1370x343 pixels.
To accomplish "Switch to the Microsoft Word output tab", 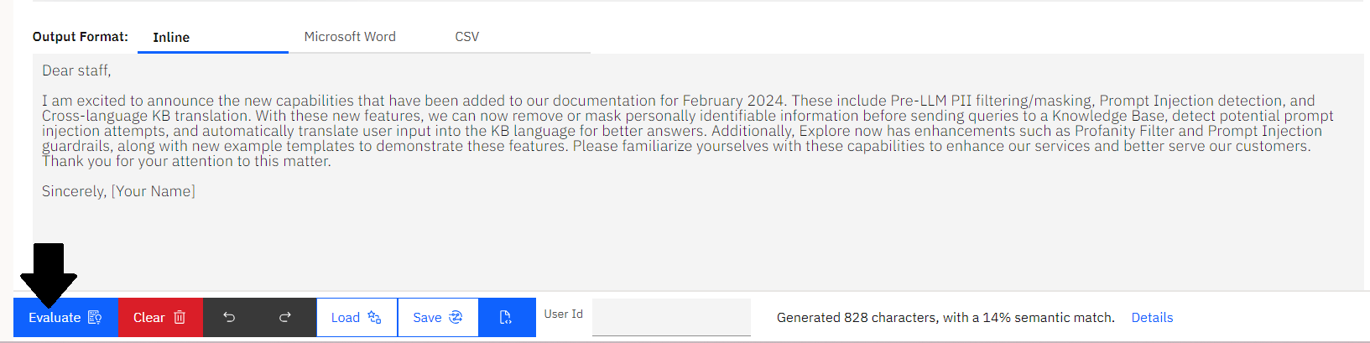I will click(350, 37).
